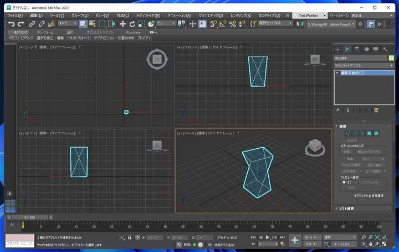
Task: Expand the 編集可能ポリゴン stack entry
Action: (x=337, y=73)
